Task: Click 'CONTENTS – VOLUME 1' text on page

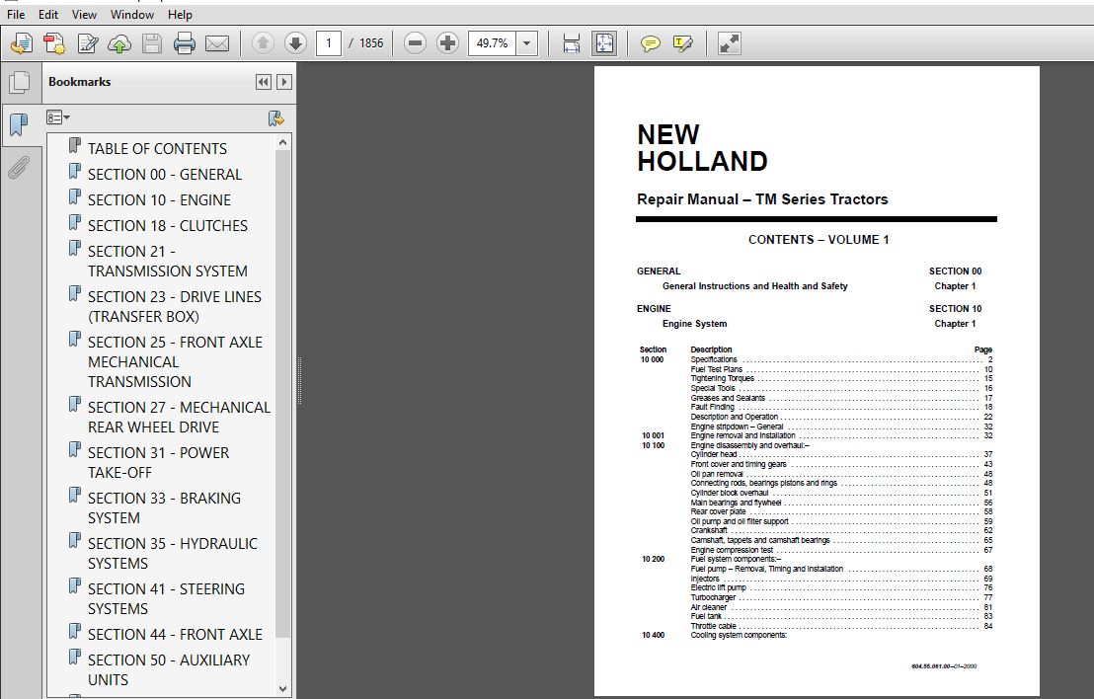Action: point(819,240)
